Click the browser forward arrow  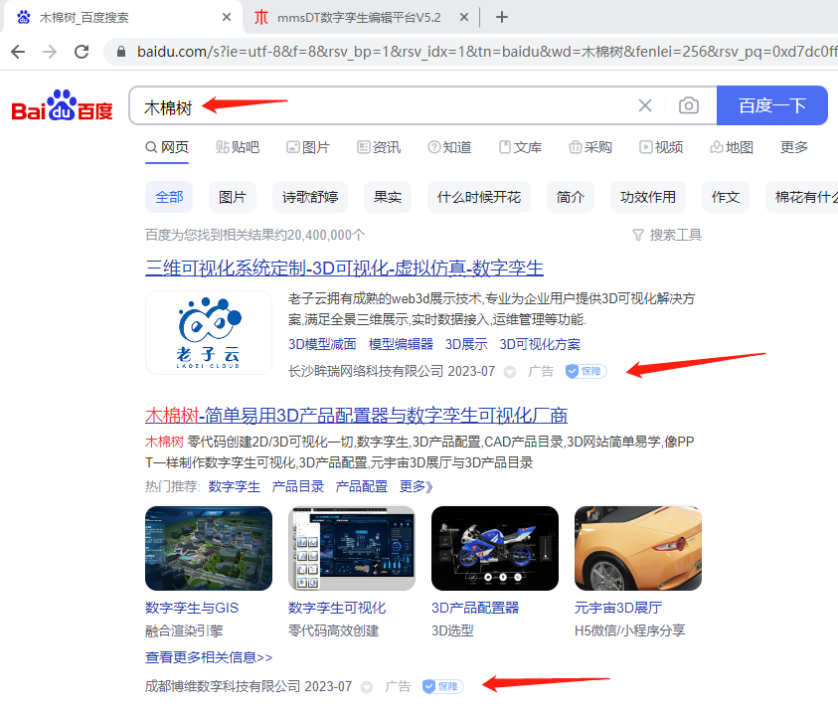[50, 52]
